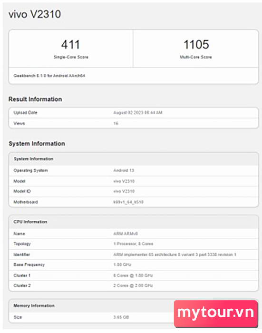Click the 1 Processor, 8 Cores value

(x=133, y=244)
